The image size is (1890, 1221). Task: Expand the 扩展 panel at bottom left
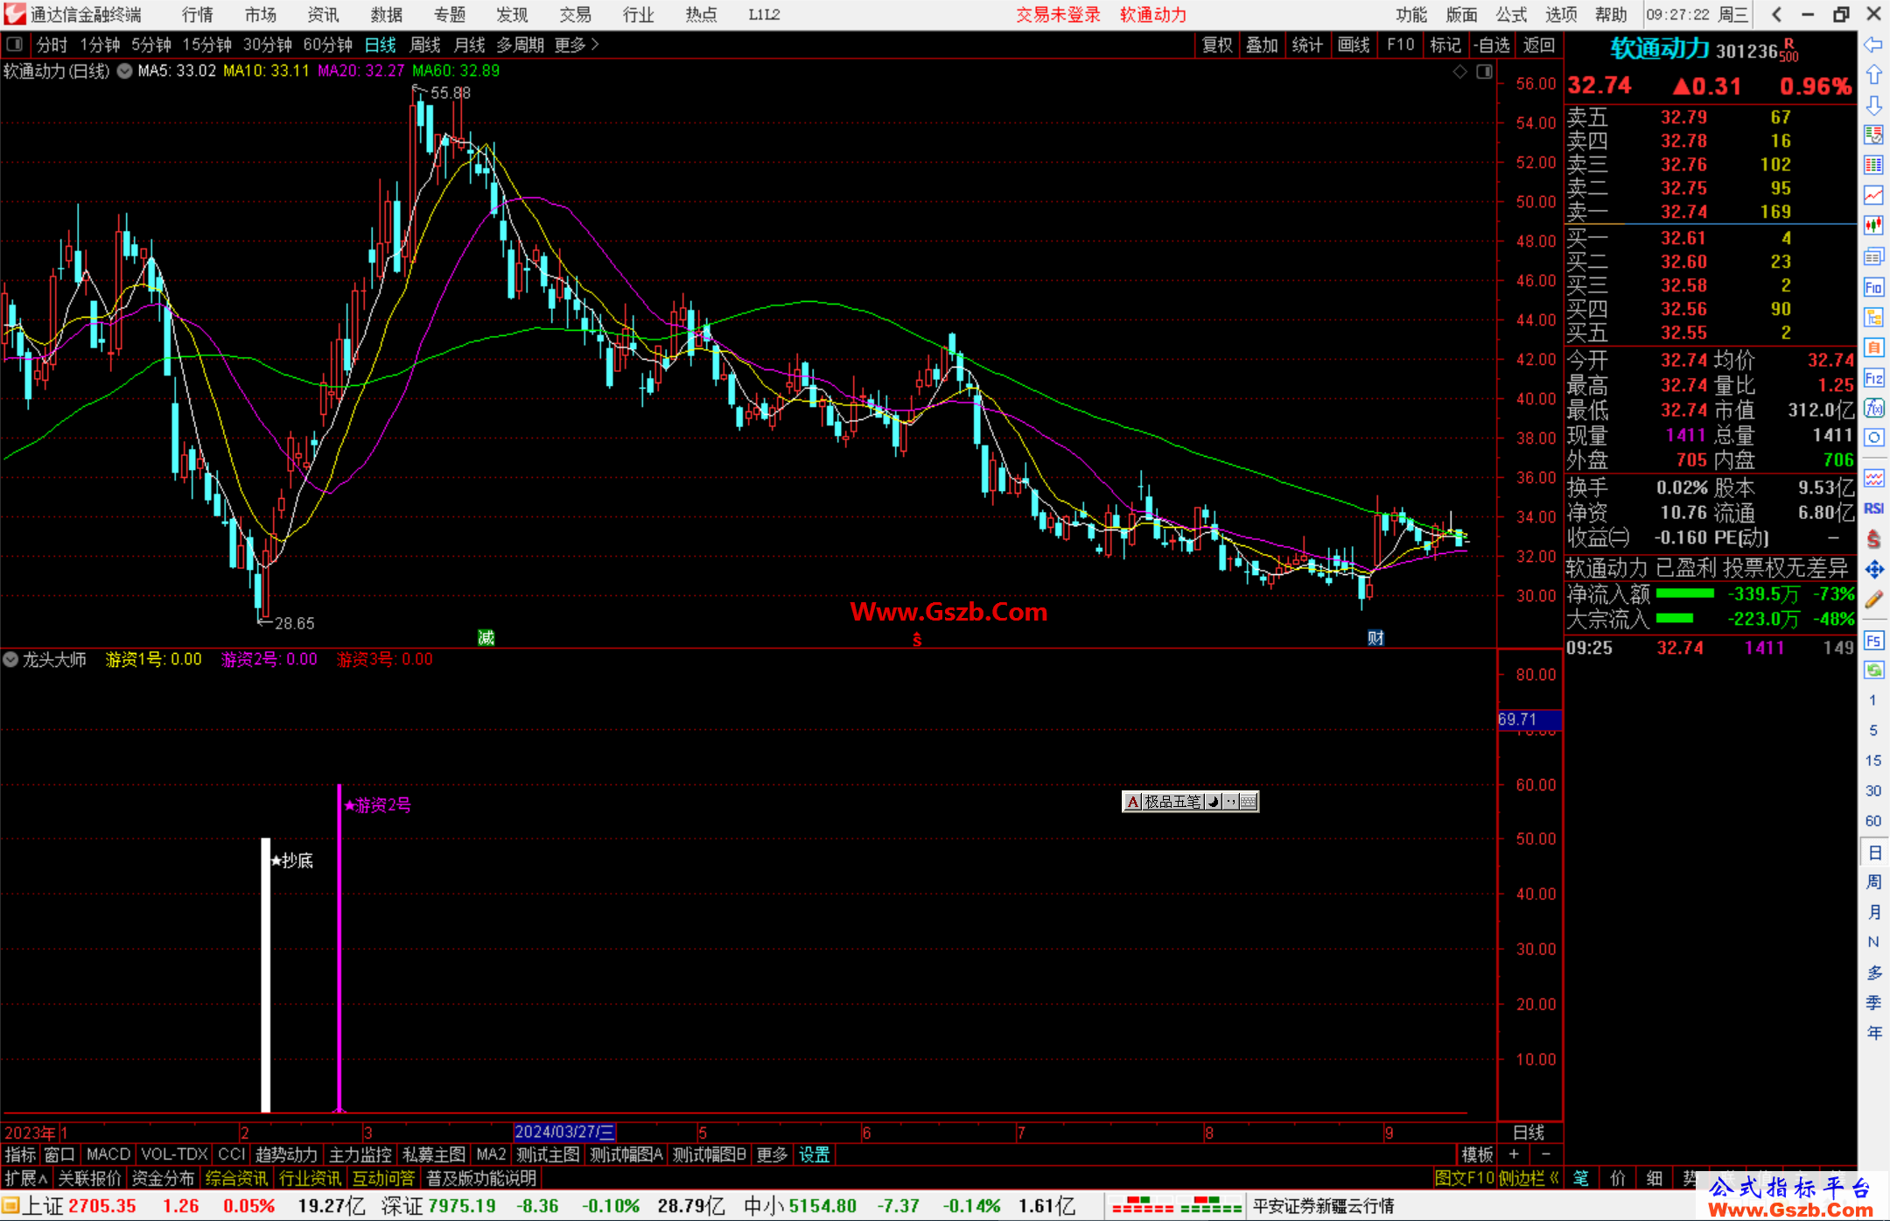point(26,1178)
